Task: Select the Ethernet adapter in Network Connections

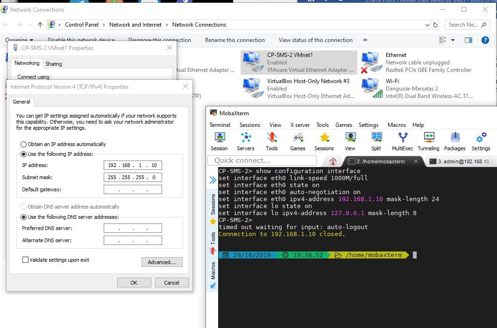Action: pyautogui.click(x=417, y=63)
